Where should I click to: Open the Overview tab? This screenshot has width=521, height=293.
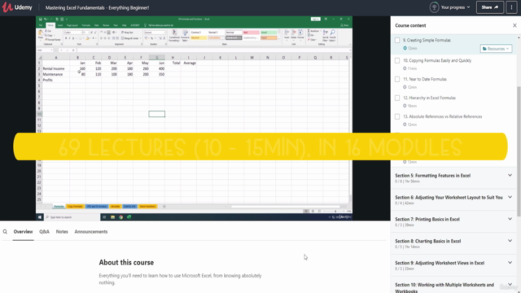pyautogui.click(x=23, y=231)
